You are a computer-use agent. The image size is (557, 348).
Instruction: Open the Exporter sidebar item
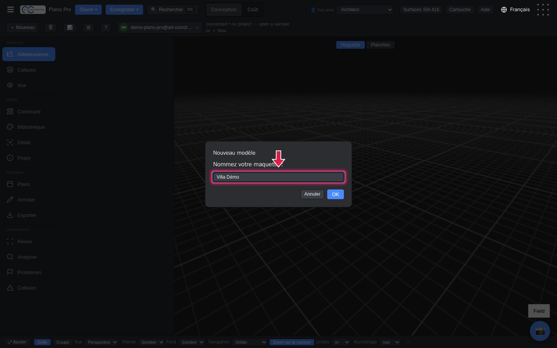pos(29,215)
